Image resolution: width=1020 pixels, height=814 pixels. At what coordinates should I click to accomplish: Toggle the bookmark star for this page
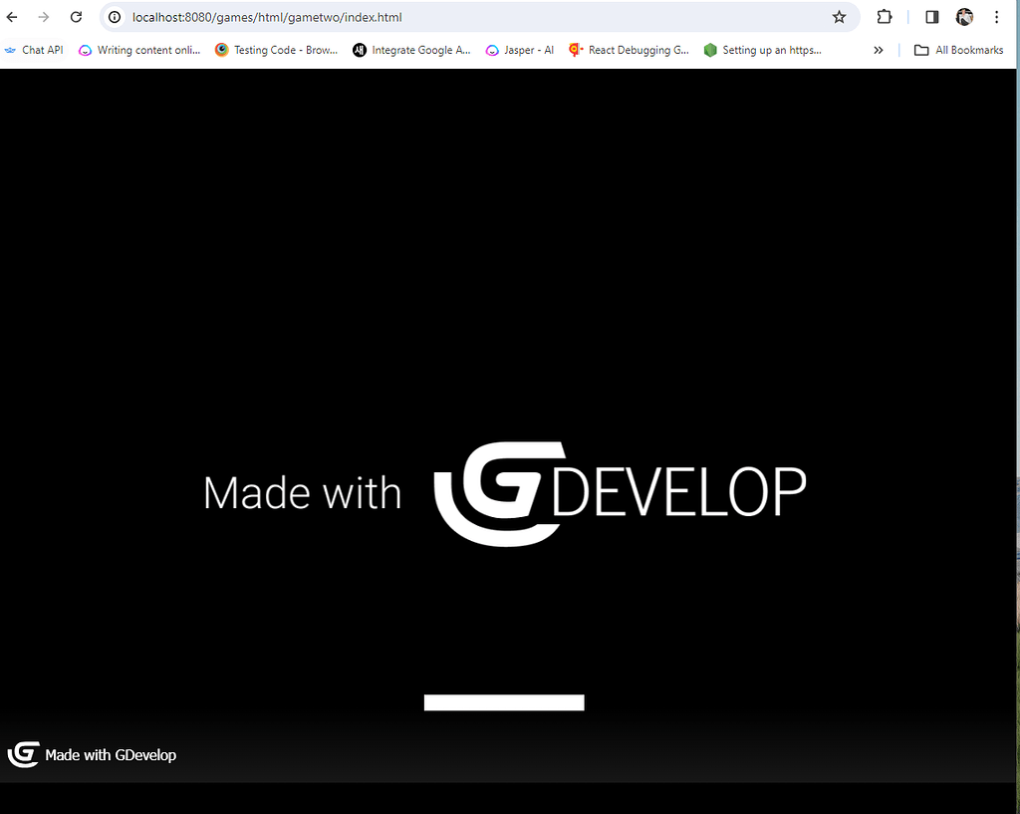[840, 17]
